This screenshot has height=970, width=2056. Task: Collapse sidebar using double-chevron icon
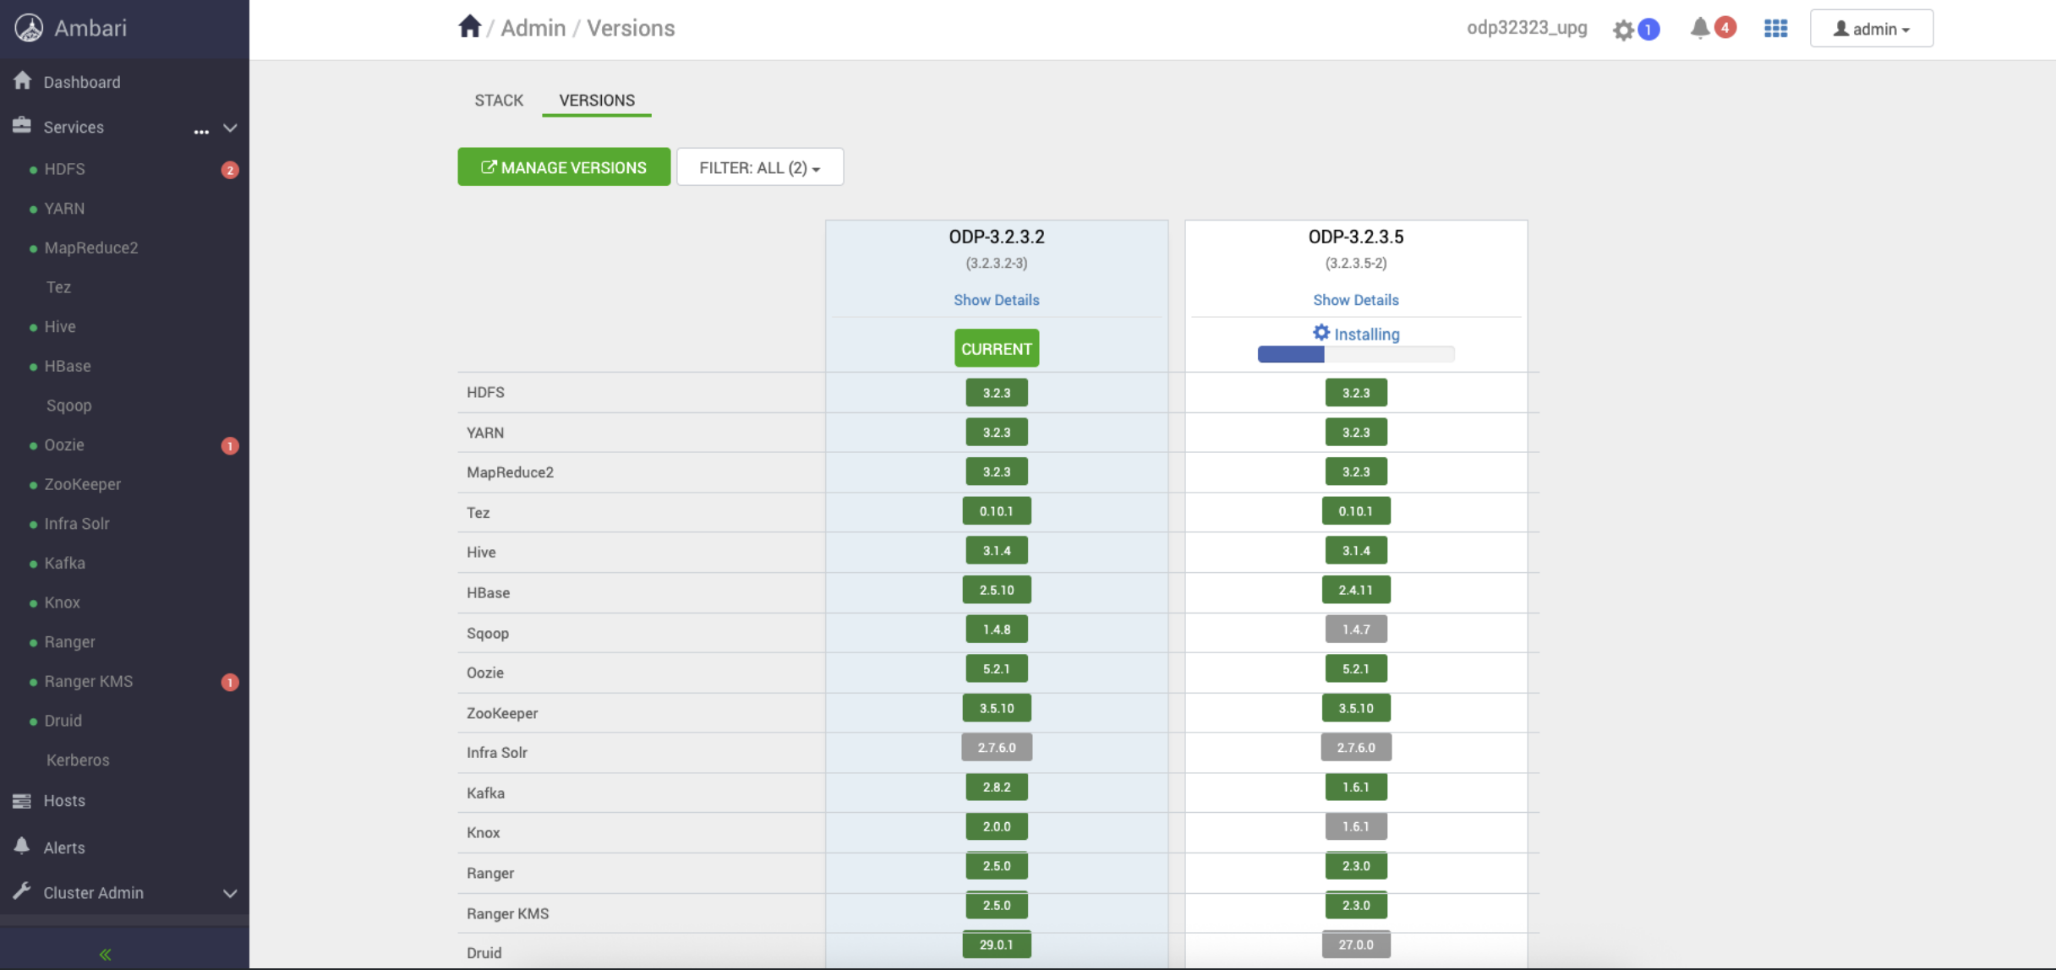[x=105, y=954]
